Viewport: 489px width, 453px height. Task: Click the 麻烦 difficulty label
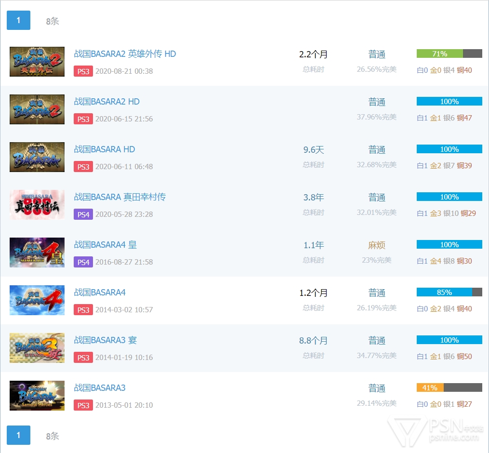[377, 245]
